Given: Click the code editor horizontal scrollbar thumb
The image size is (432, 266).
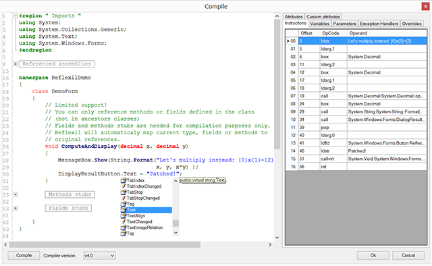Looking at the screenshot, I should pos(105,244).
